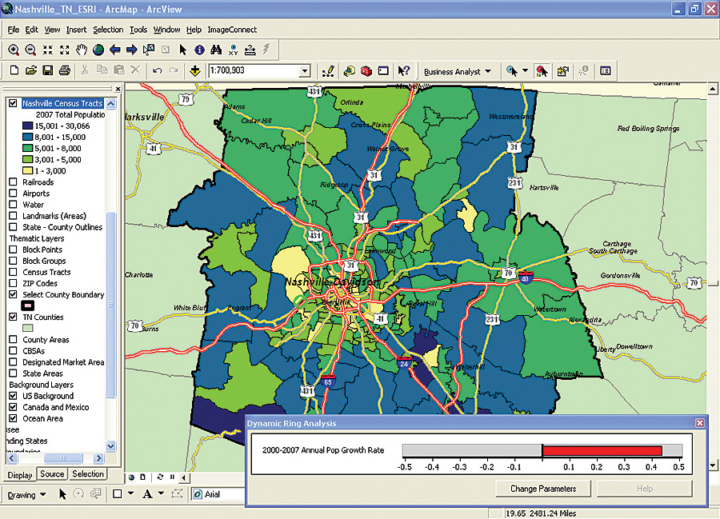Select the Select Elements arrow tool

182,50
